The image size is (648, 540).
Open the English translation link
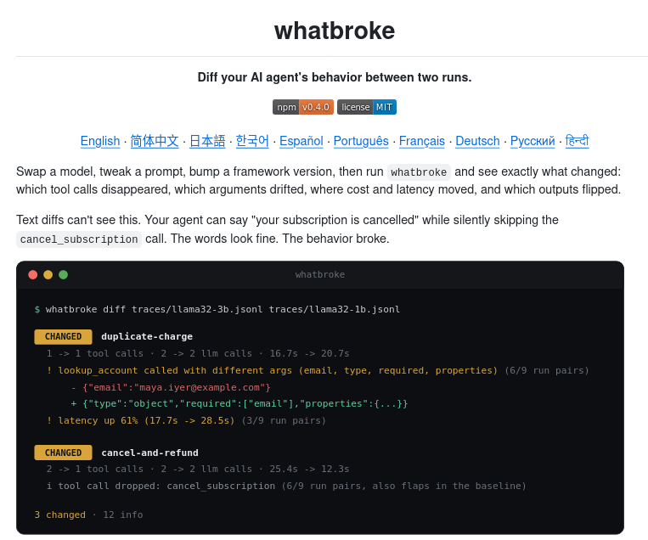pos(100,141)
